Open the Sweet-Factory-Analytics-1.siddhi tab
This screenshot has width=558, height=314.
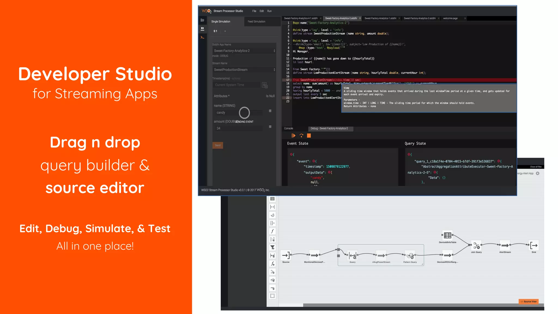380,19
